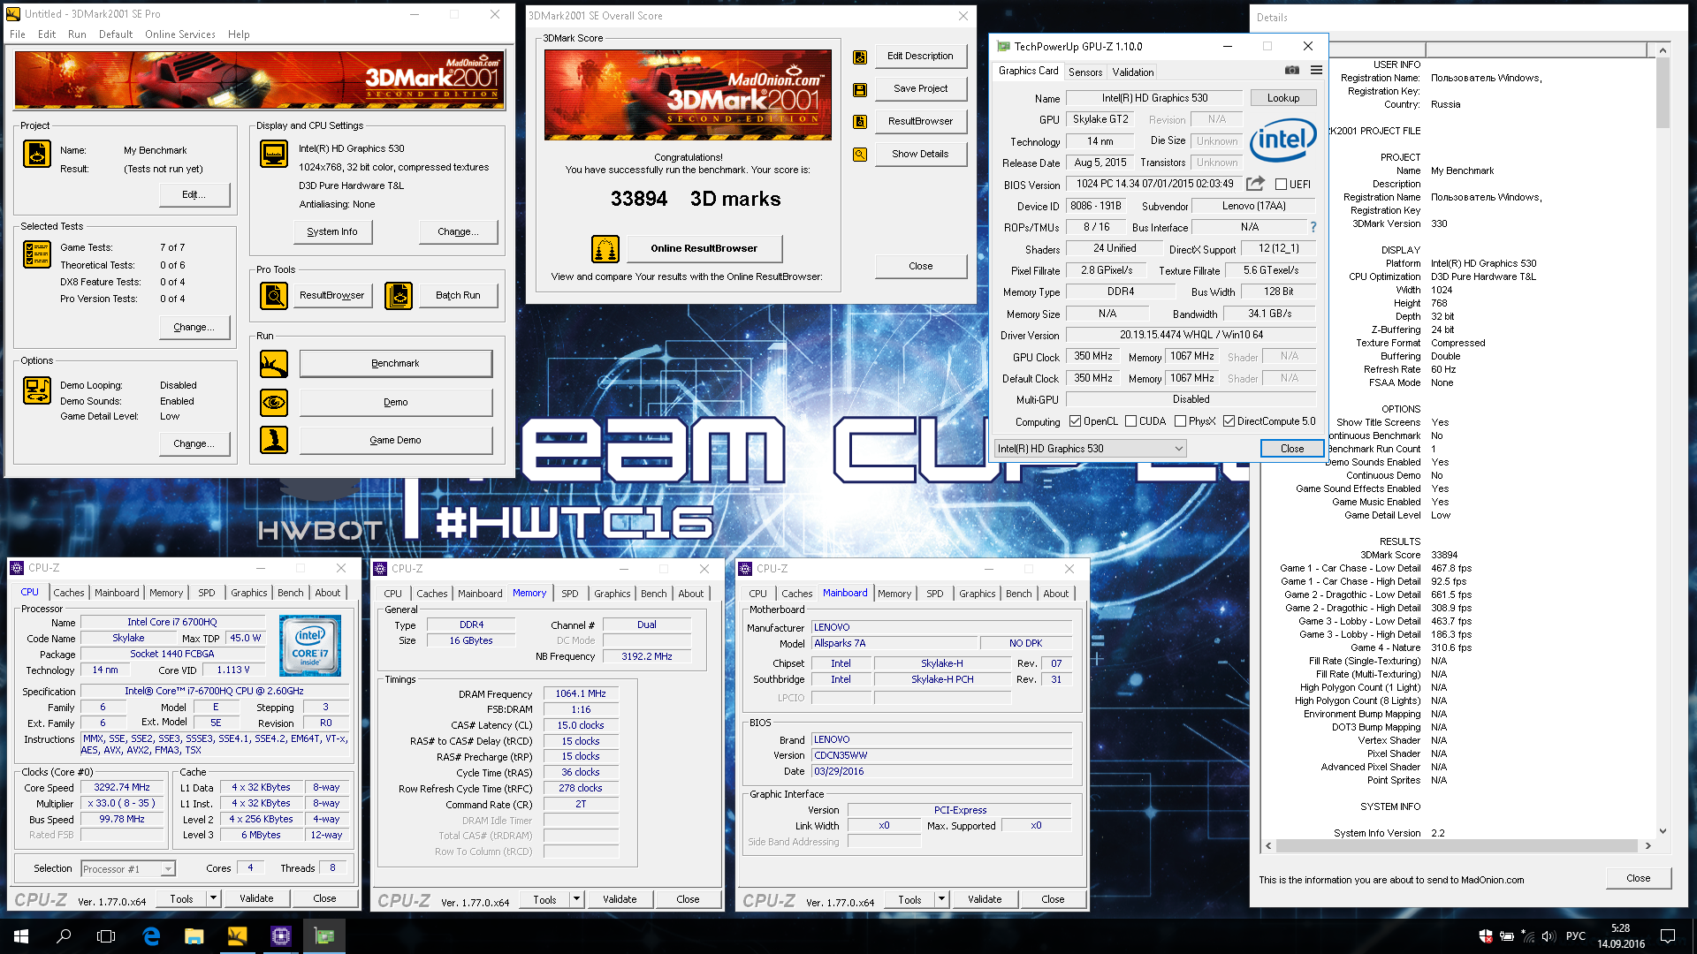Expand Tools dropdown arrow in CPU-Z CPU window

coord(213,898)
